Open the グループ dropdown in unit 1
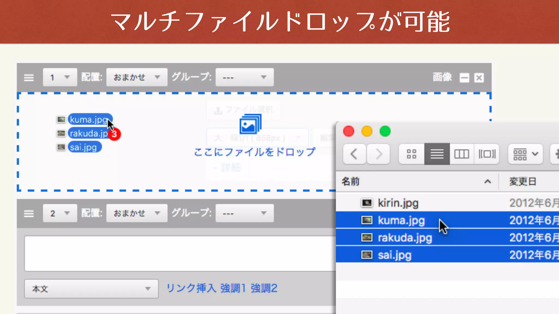559x314 pixels. tap(245, 77)
